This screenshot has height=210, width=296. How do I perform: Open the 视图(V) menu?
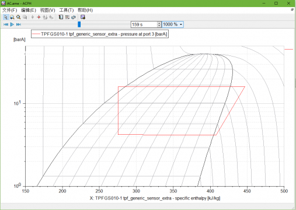point(48,10)
